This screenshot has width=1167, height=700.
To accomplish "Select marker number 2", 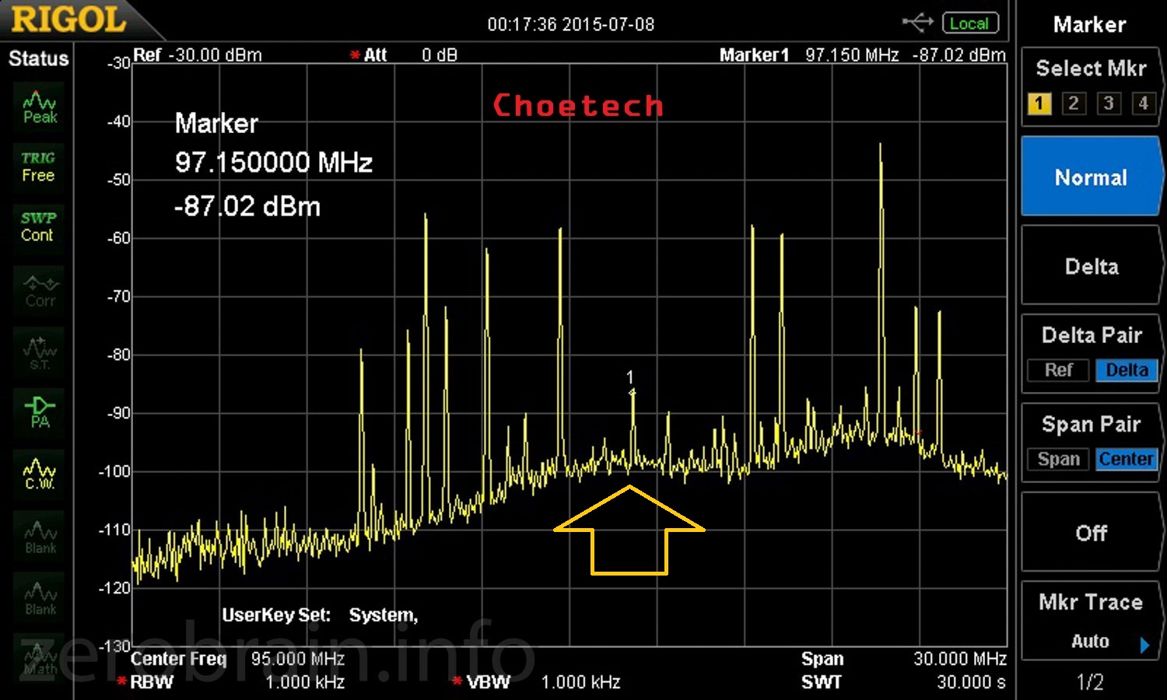I will click(x=1074, y=103).
